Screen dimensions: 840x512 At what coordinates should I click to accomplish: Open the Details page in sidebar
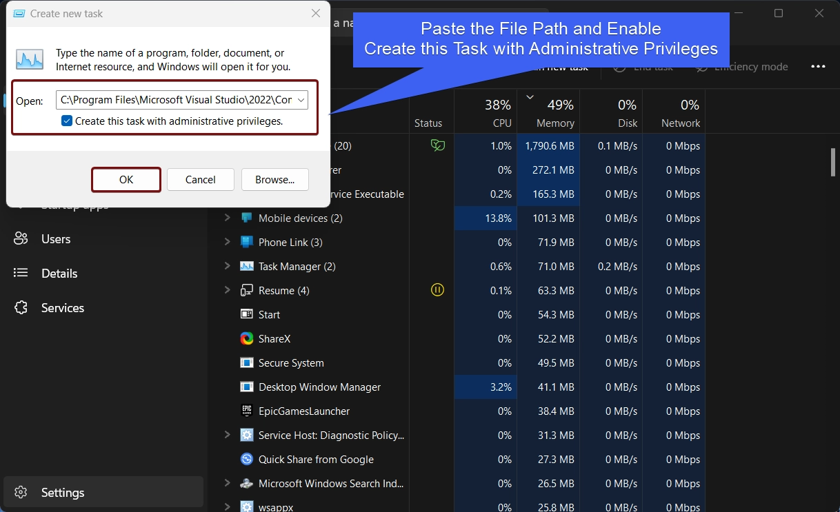[59, 274]
